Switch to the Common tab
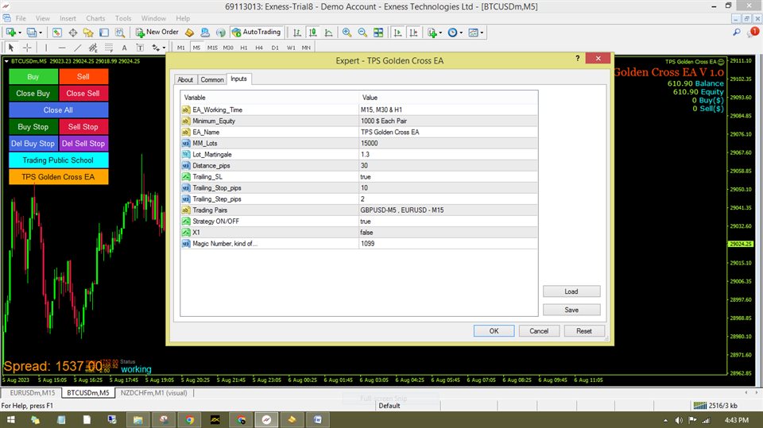The height and width of the screenshot is (428, 763). point(212,79)
